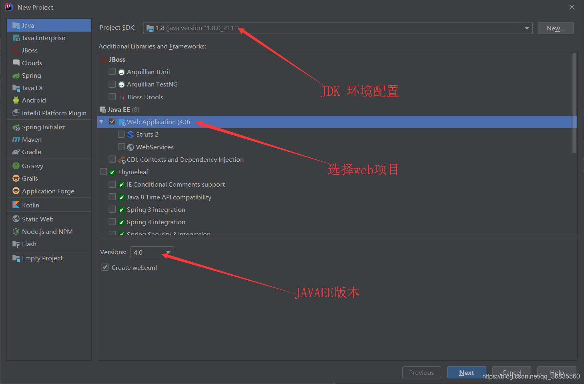
Task: Click the Cancel button
Action: (512, 372)
